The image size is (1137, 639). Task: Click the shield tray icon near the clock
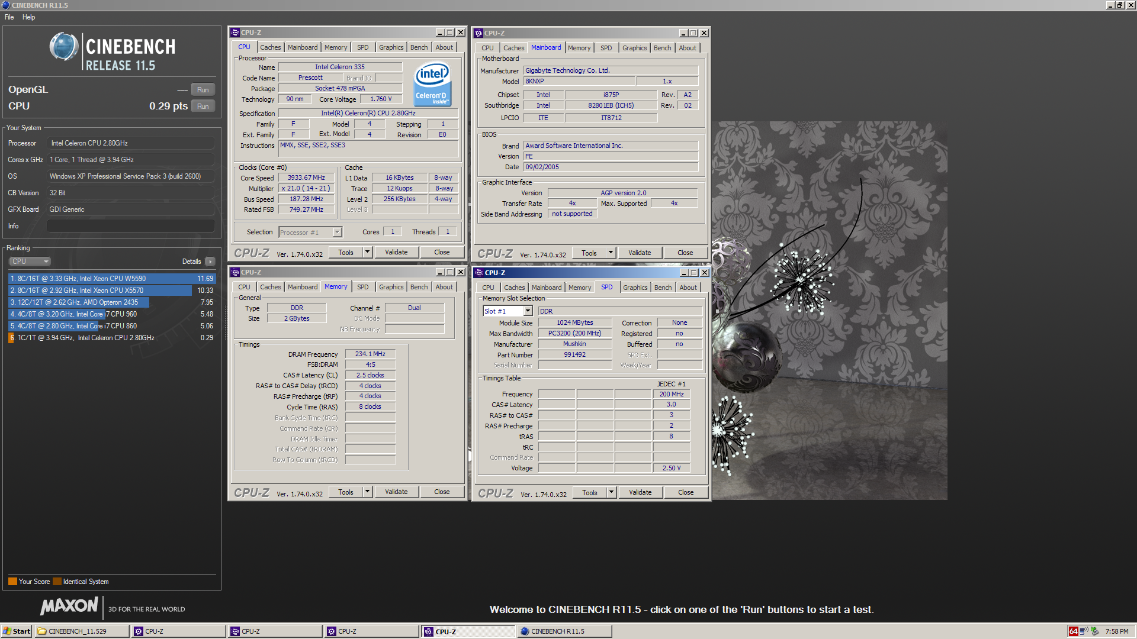(1095, 631)
